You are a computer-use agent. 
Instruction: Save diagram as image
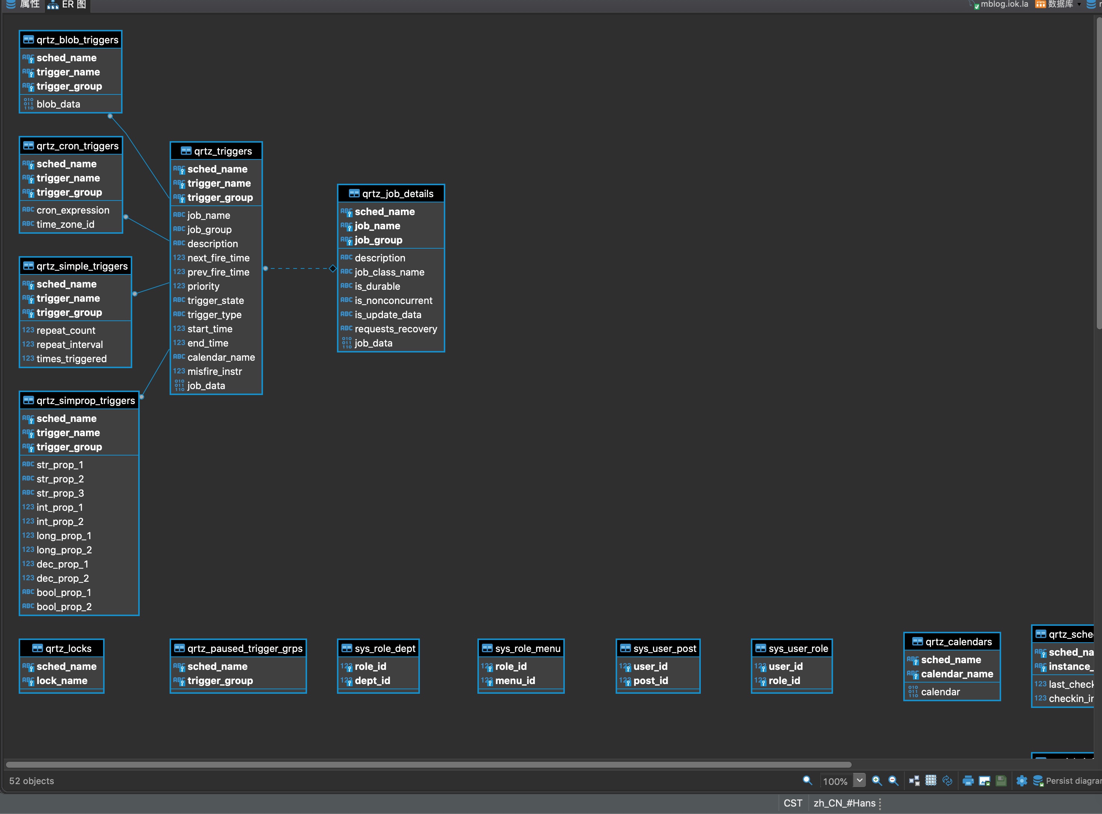(x=985, y=780)
